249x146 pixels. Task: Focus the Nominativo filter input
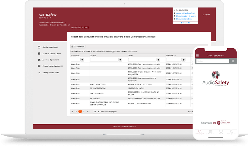click(x=75, y=60)
